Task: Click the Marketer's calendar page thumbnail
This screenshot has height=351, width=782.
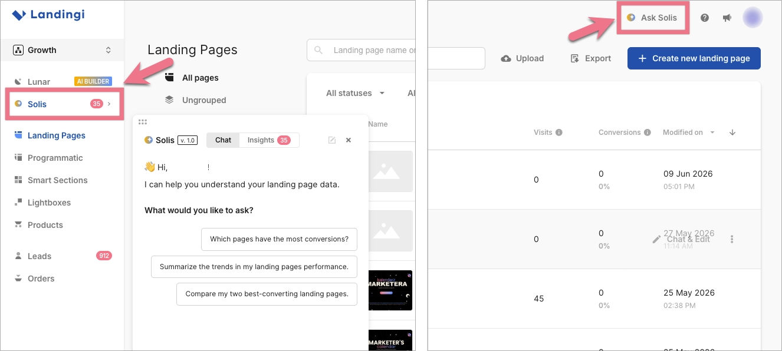Action: [390, 340]
